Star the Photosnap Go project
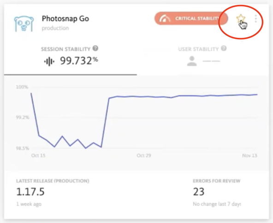 pyautogui.click(x=241, y=18)
